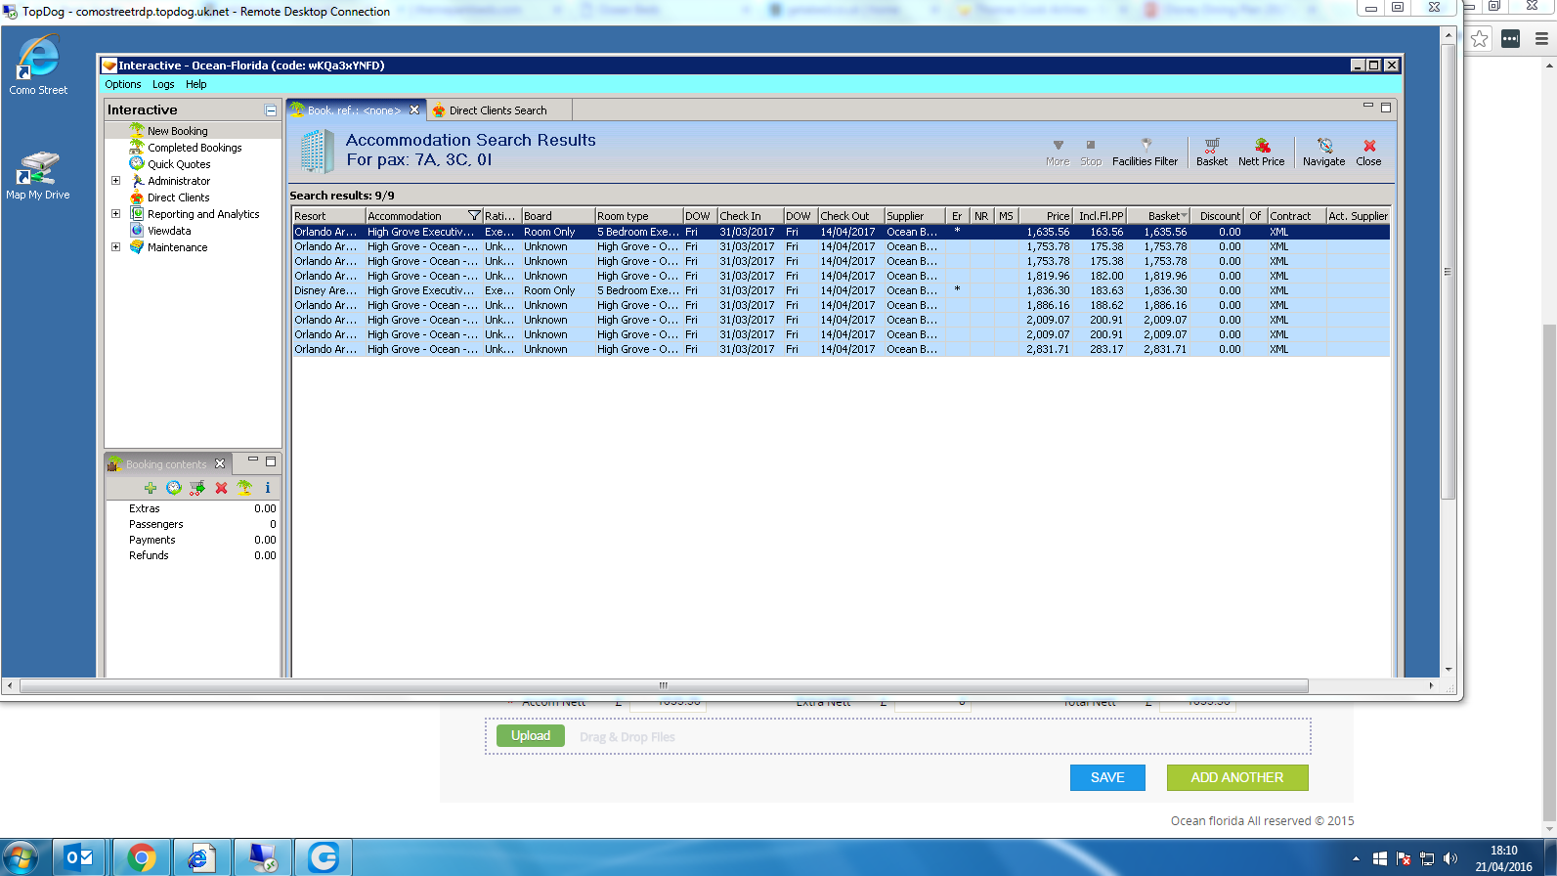
Task: Click the Windows Start button
Action: (x=20, y=857)
